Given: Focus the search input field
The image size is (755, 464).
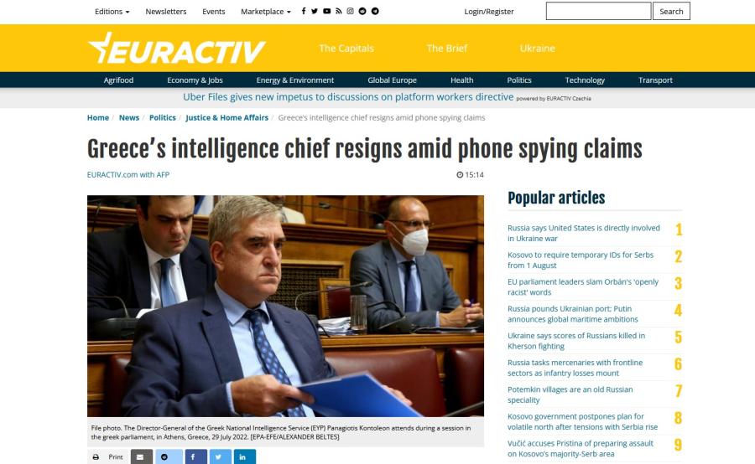Looking at the screenshot, I should 598,11.
